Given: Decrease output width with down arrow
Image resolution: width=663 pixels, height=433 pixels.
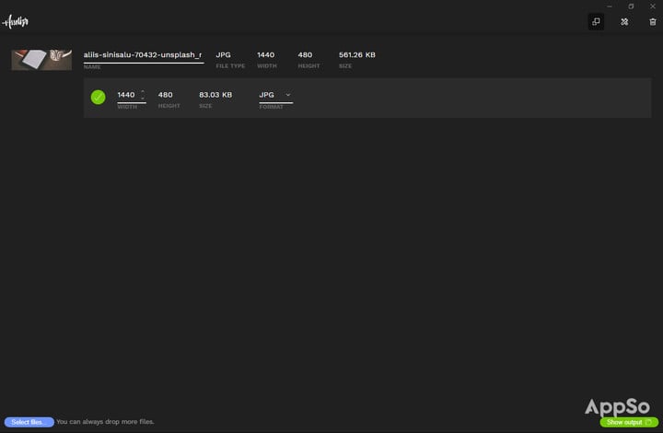Looking at the screenshot, I should (x=143, y=98).
